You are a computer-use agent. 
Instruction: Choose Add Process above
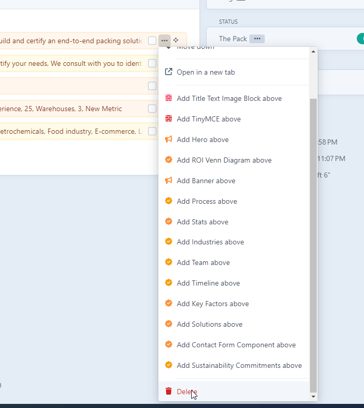click(x=207, y=201)
